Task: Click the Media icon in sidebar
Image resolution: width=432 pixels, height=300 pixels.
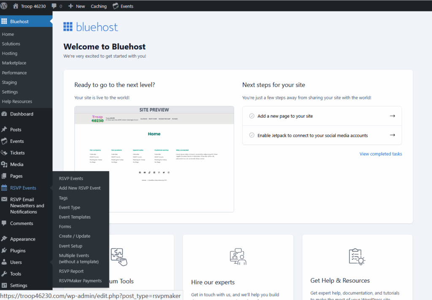Action: 4,164
